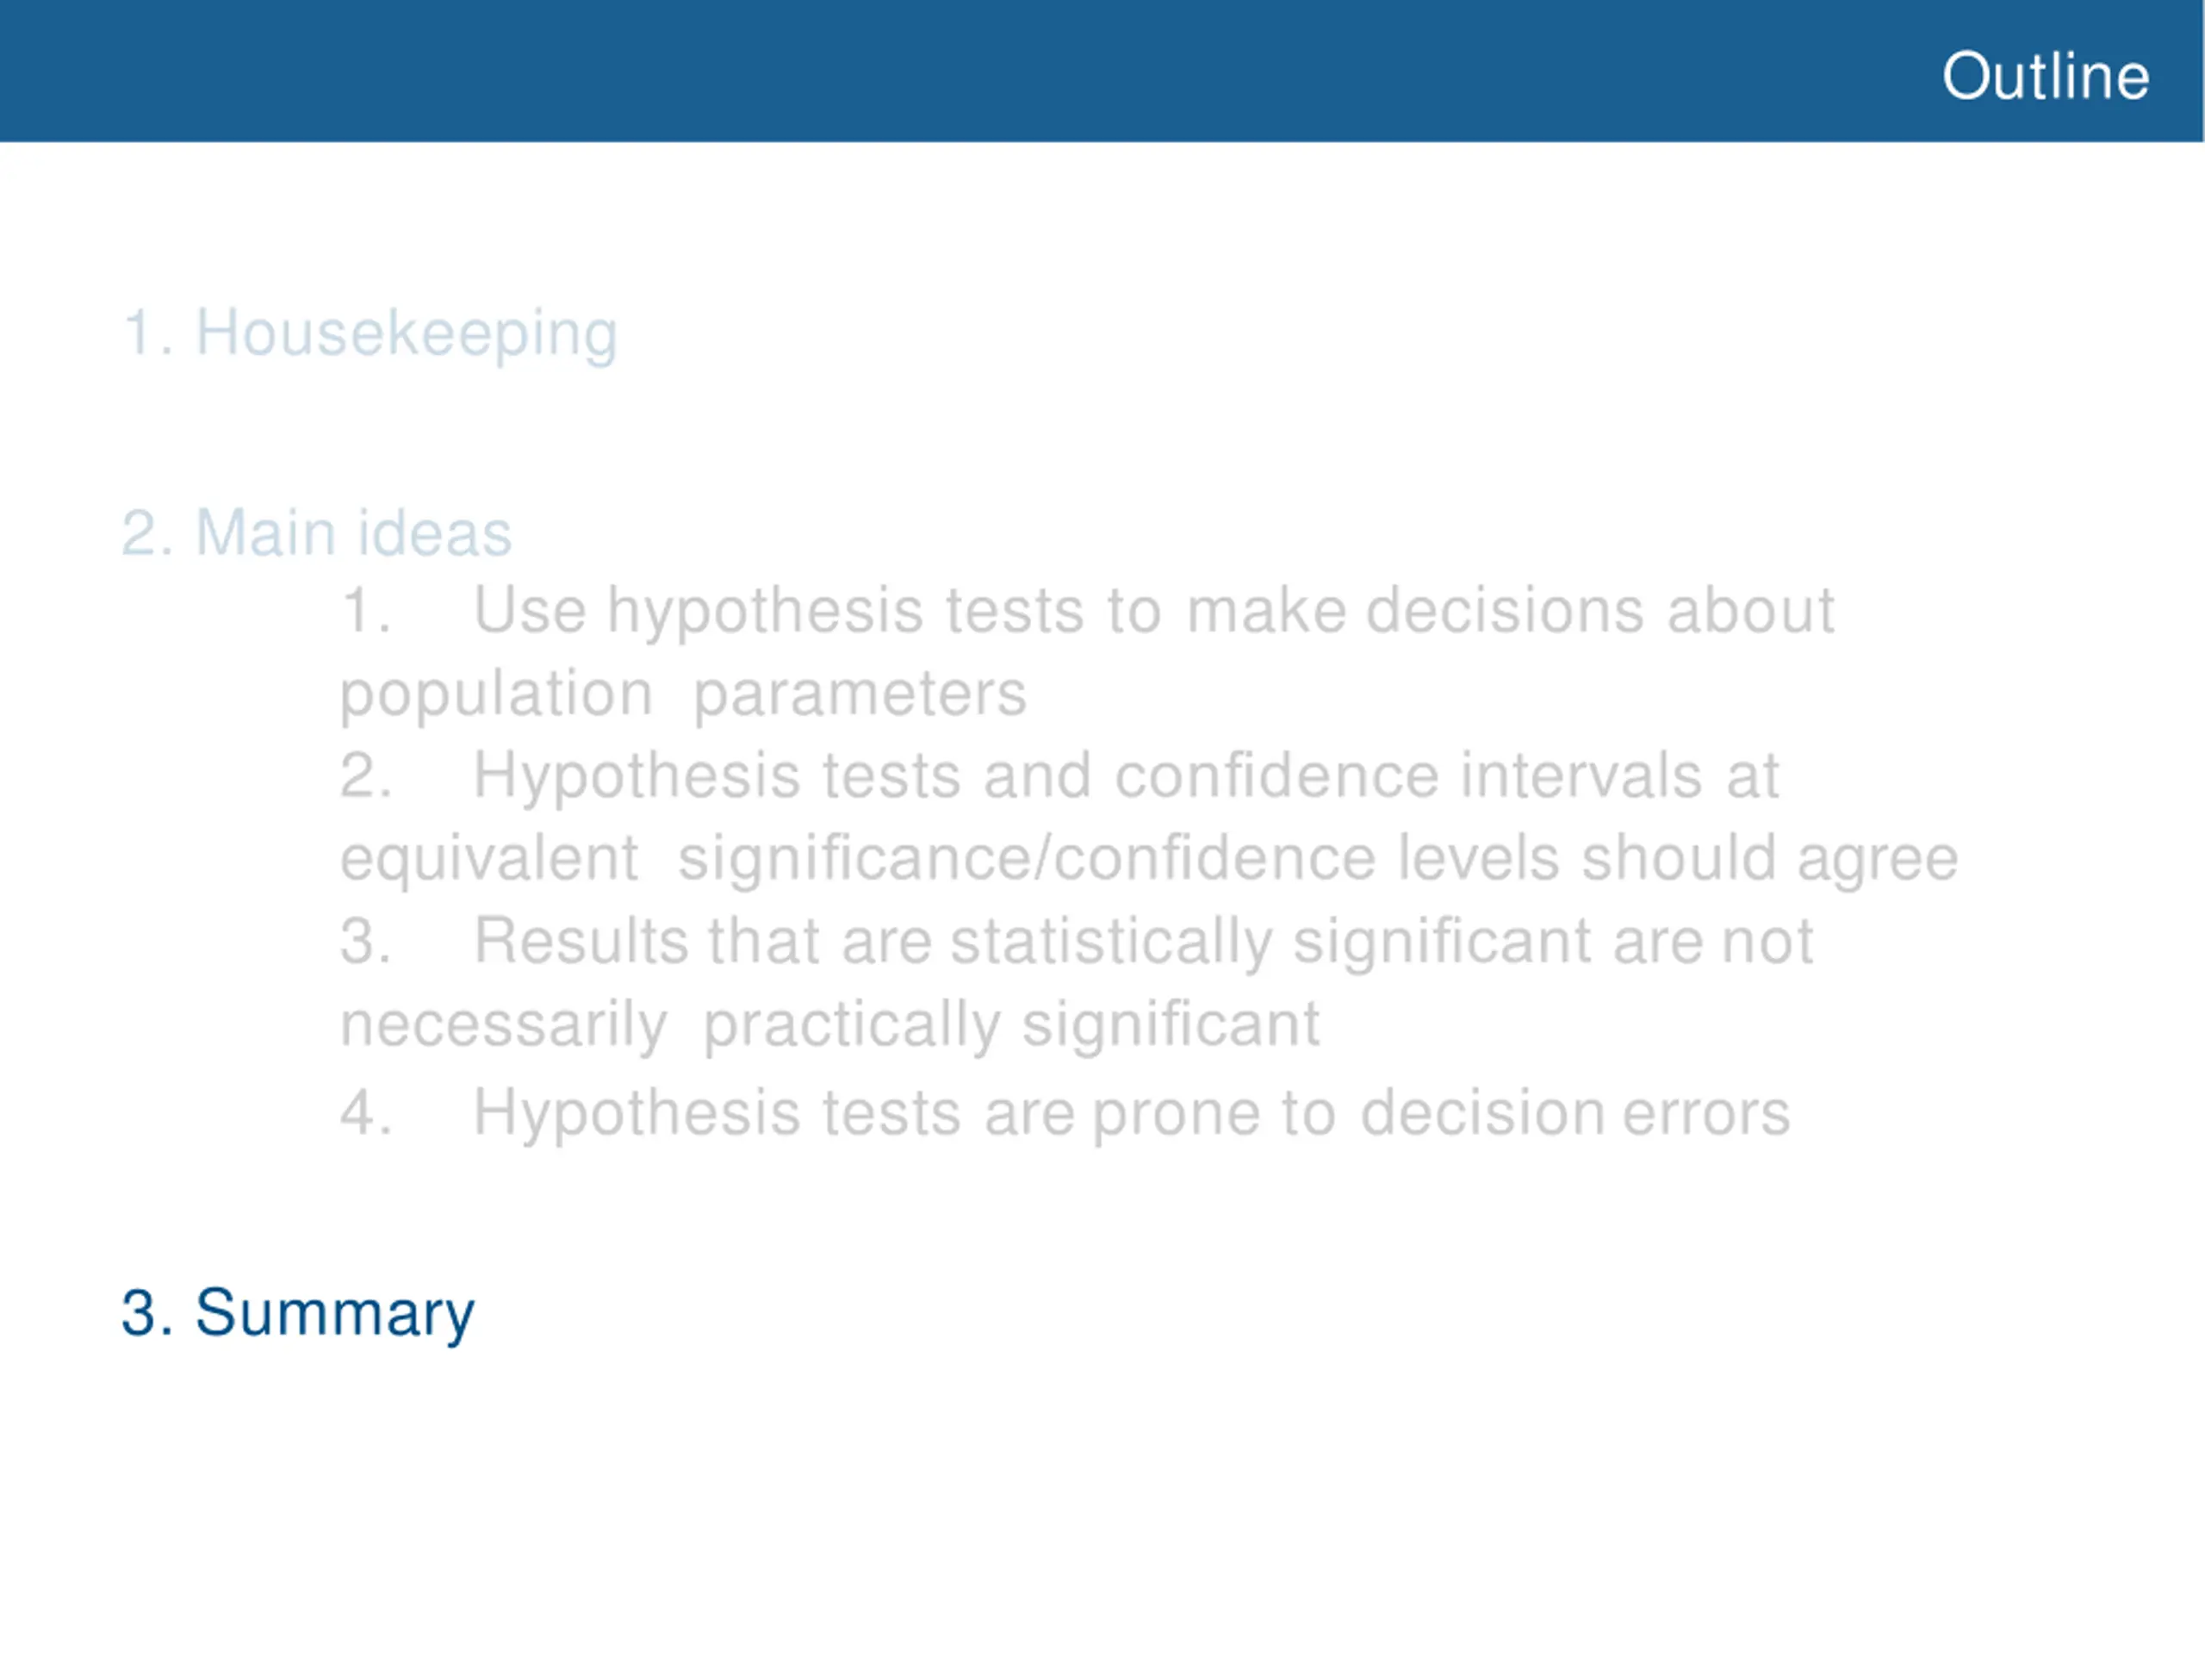This screenshot has width=2205, height=1656.
Task: Open the '2. Main ideas' section
Action: (317, 532)
